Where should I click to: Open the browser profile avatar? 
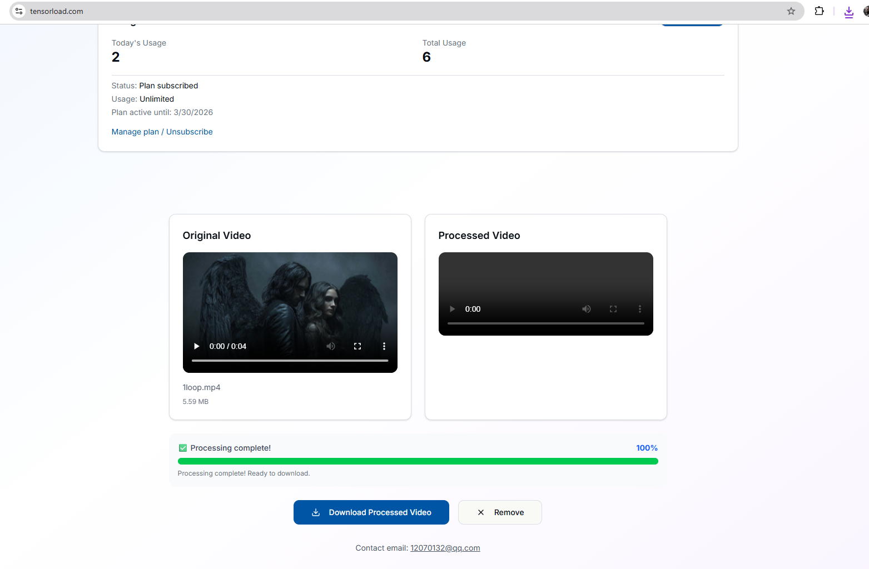point(866,11)
